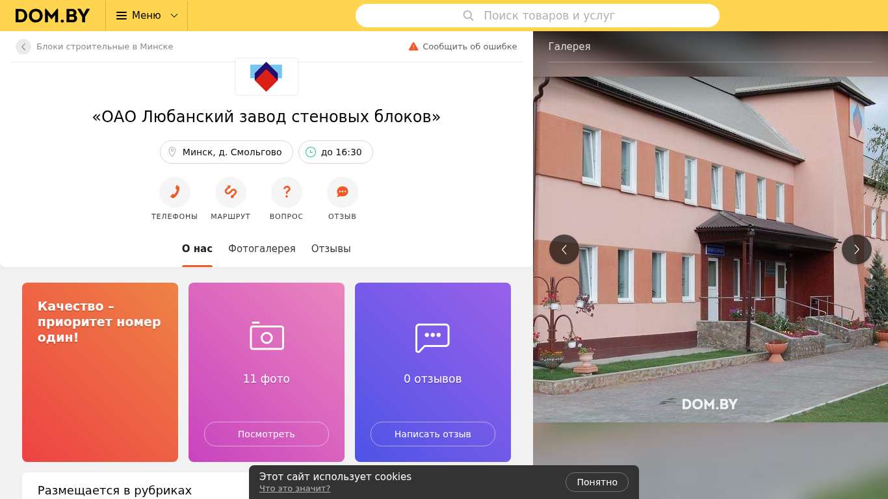This screenshot has height=499, width=888.
Task: Show next gallery photo arrow
Action: [x=857, y=249]
